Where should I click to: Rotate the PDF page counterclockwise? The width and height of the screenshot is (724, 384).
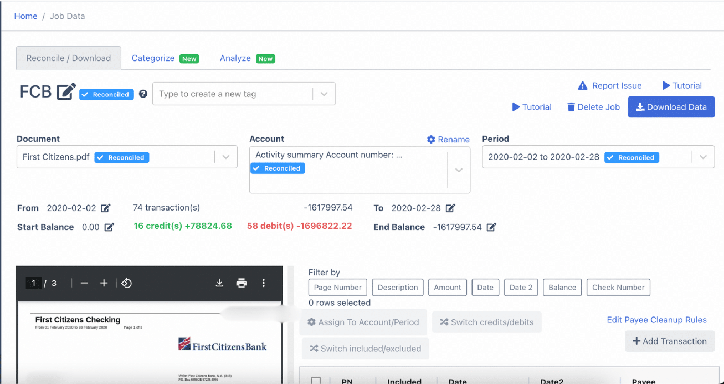click(126, 283)
